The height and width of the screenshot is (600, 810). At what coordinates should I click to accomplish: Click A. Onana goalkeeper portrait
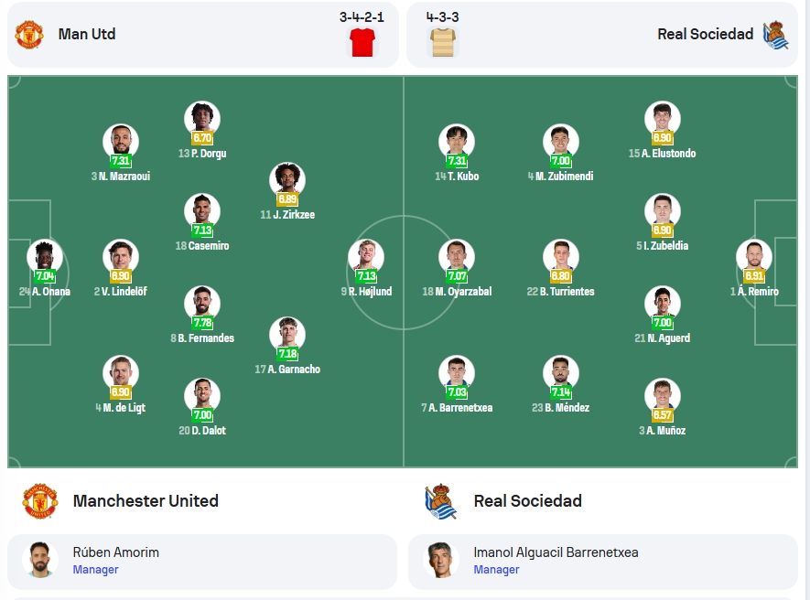pyautogui.click(x=45, y=256)
